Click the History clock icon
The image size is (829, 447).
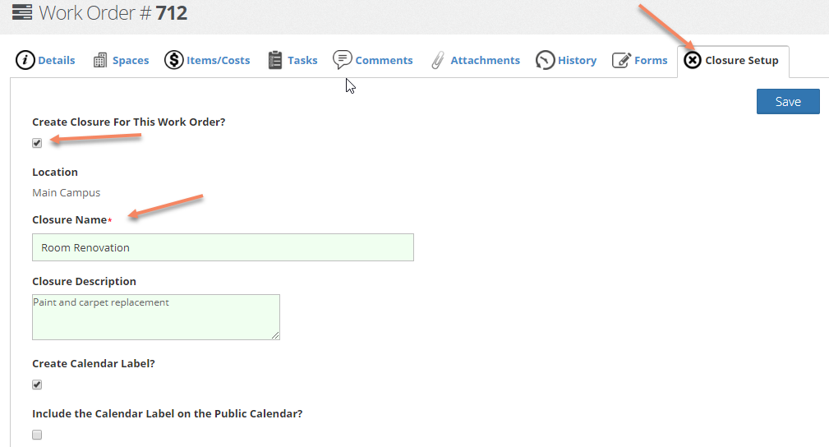click(x=545, y=60)
